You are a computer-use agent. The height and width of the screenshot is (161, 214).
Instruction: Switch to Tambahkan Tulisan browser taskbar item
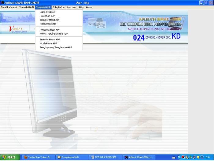[x=38, y=157]
